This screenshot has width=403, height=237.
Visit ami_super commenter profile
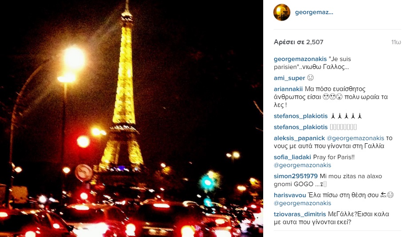289,78
